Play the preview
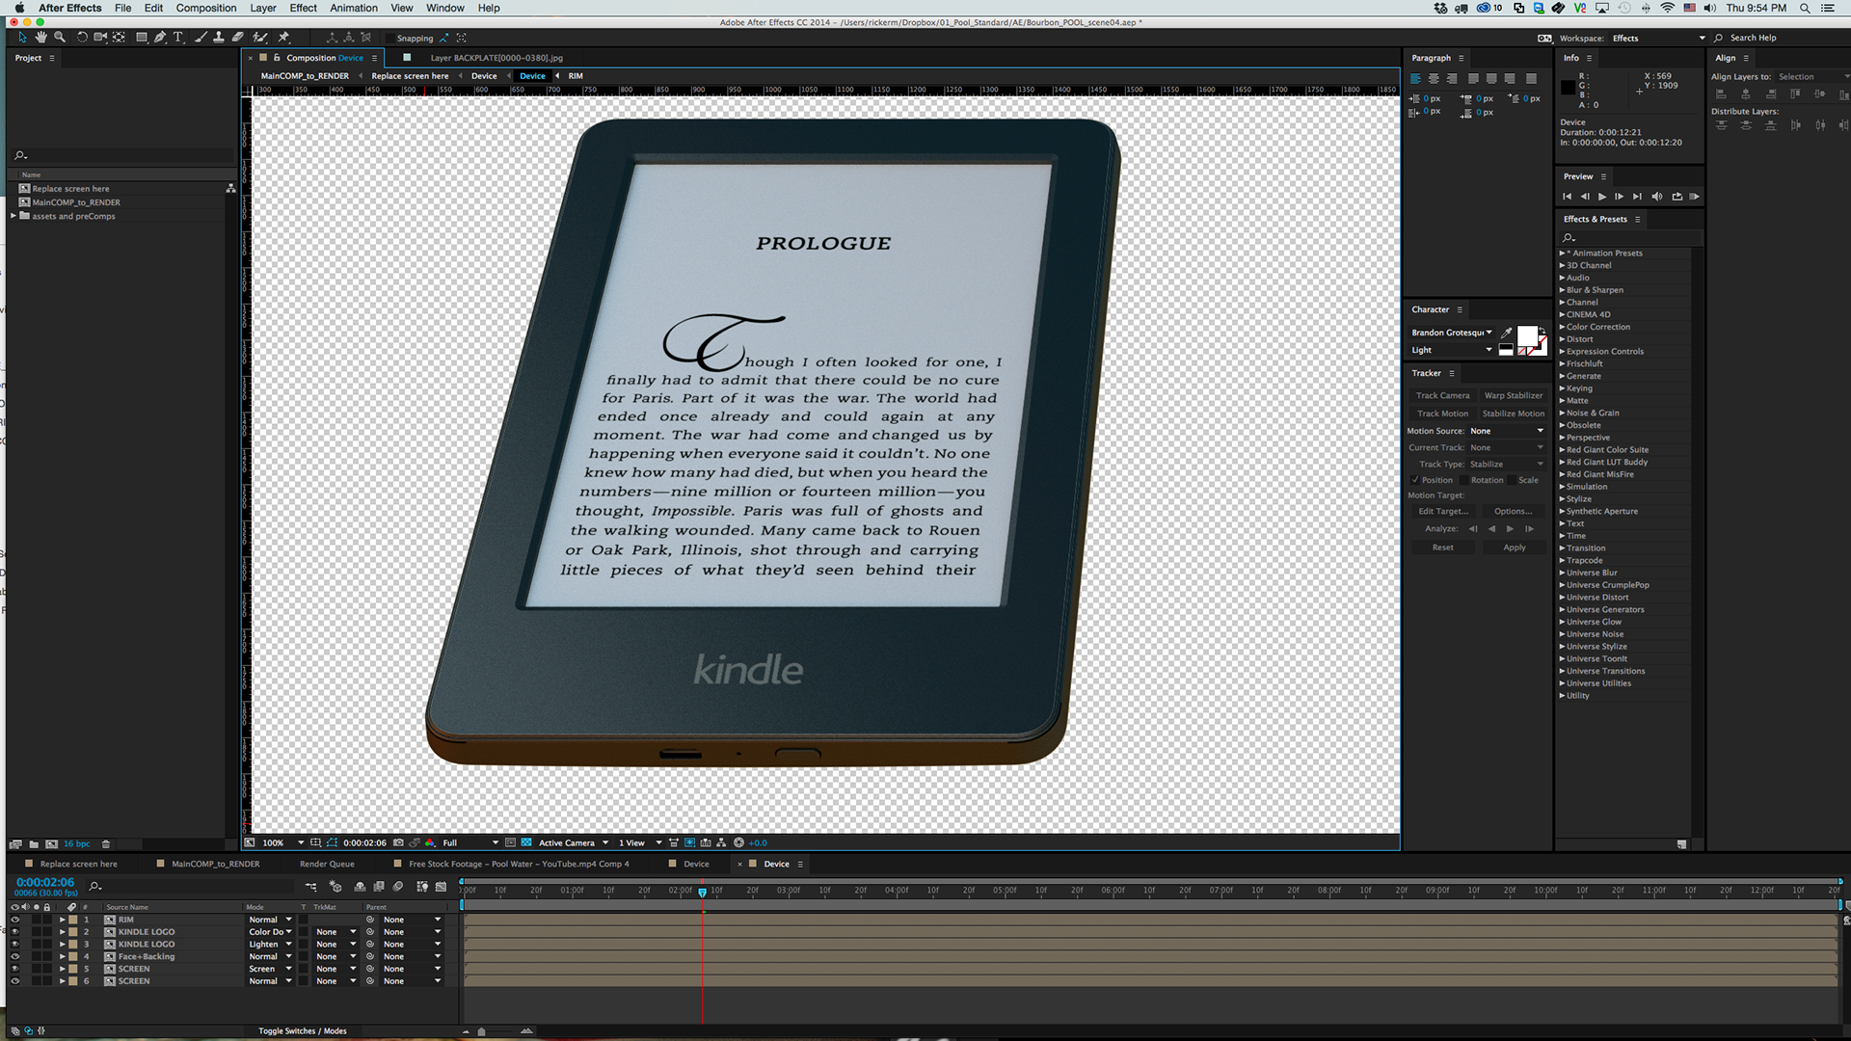This screenshot has width=1851, height=1041. click(x=1602, y=197)
